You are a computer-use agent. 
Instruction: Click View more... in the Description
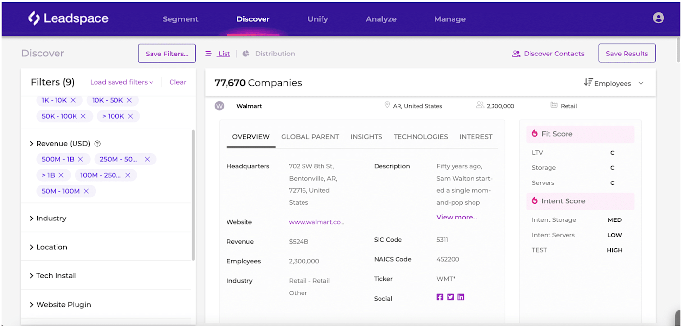457,217
